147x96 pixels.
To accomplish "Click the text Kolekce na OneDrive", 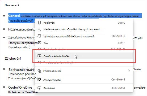I will coord(23,92).
